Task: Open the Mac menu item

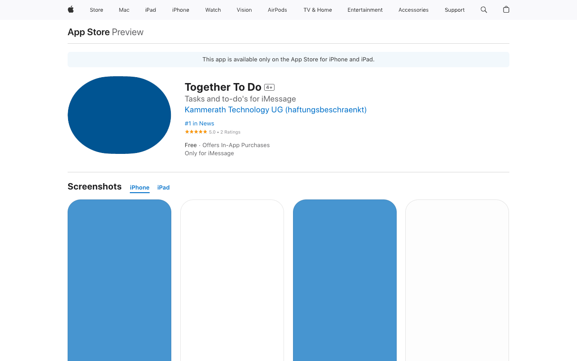Action: [x=124, y=10]
